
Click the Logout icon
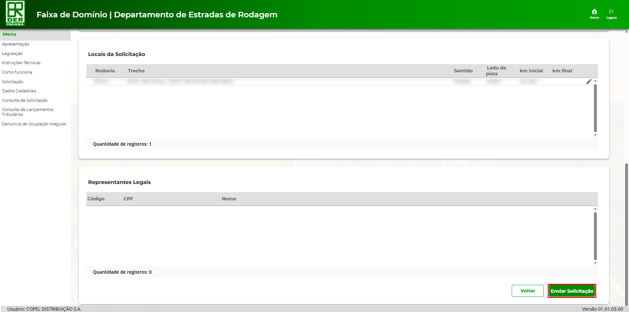(611, 14)
